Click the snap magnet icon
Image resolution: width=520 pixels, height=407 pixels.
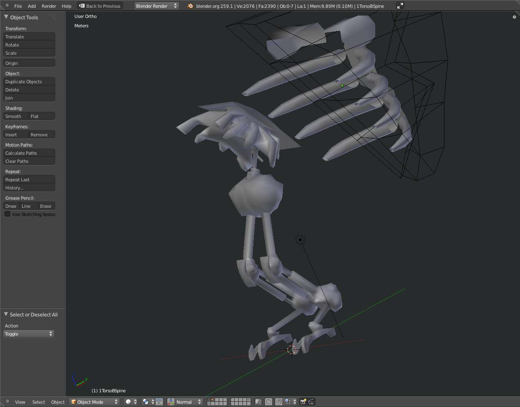click(278, 402)
